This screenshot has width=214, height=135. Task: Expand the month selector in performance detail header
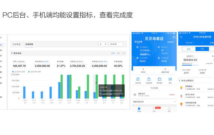[x=190, y=43]
